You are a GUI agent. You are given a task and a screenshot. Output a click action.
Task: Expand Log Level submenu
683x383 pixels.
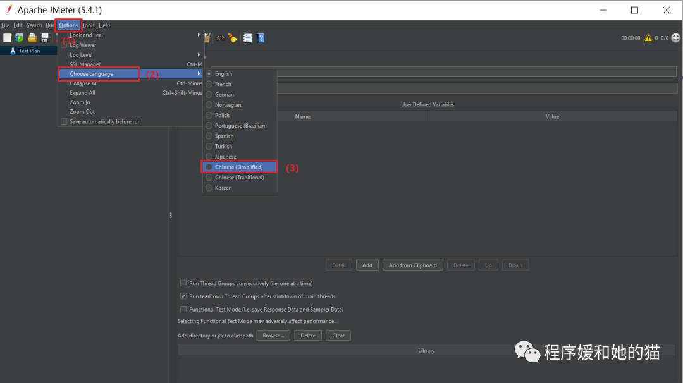click(x=131, y=55)
